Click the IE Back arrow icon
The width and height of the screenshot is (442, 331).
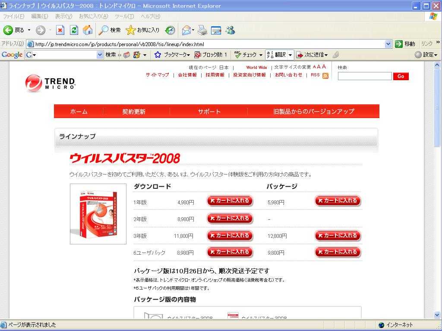(8, 30)
